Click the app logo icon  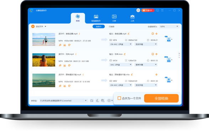(32, 11)
